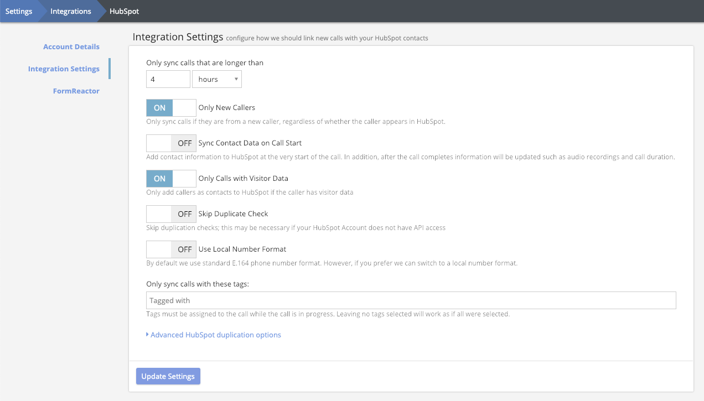
Task: Click the Only New Callers label text
Action: point(226,108)
